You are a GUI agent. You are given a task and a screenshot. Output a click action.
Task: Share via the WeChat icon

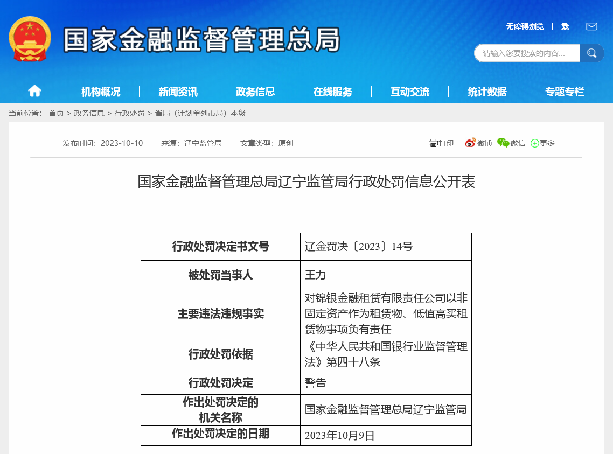[503, 143]
